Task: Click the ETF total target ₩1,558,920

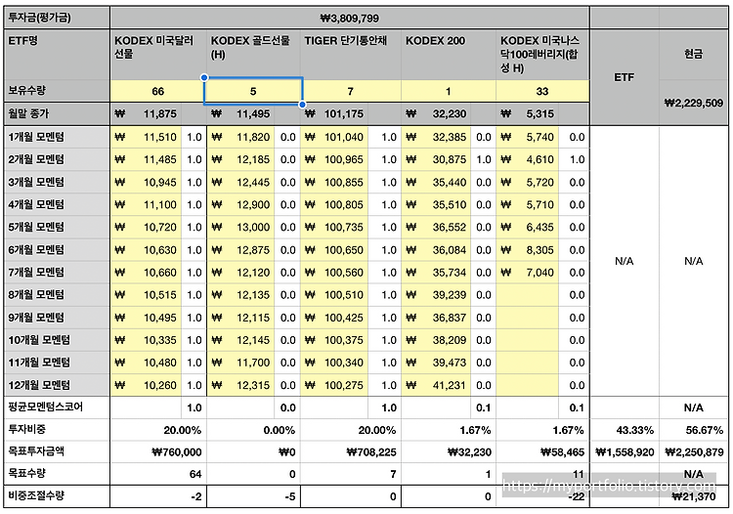Action: pyautogui.click(x=625, y=451)
